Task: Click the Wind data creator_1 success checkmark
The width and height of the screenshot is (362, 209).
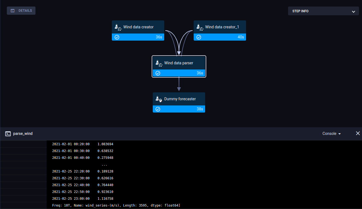Action: point(199,37)
